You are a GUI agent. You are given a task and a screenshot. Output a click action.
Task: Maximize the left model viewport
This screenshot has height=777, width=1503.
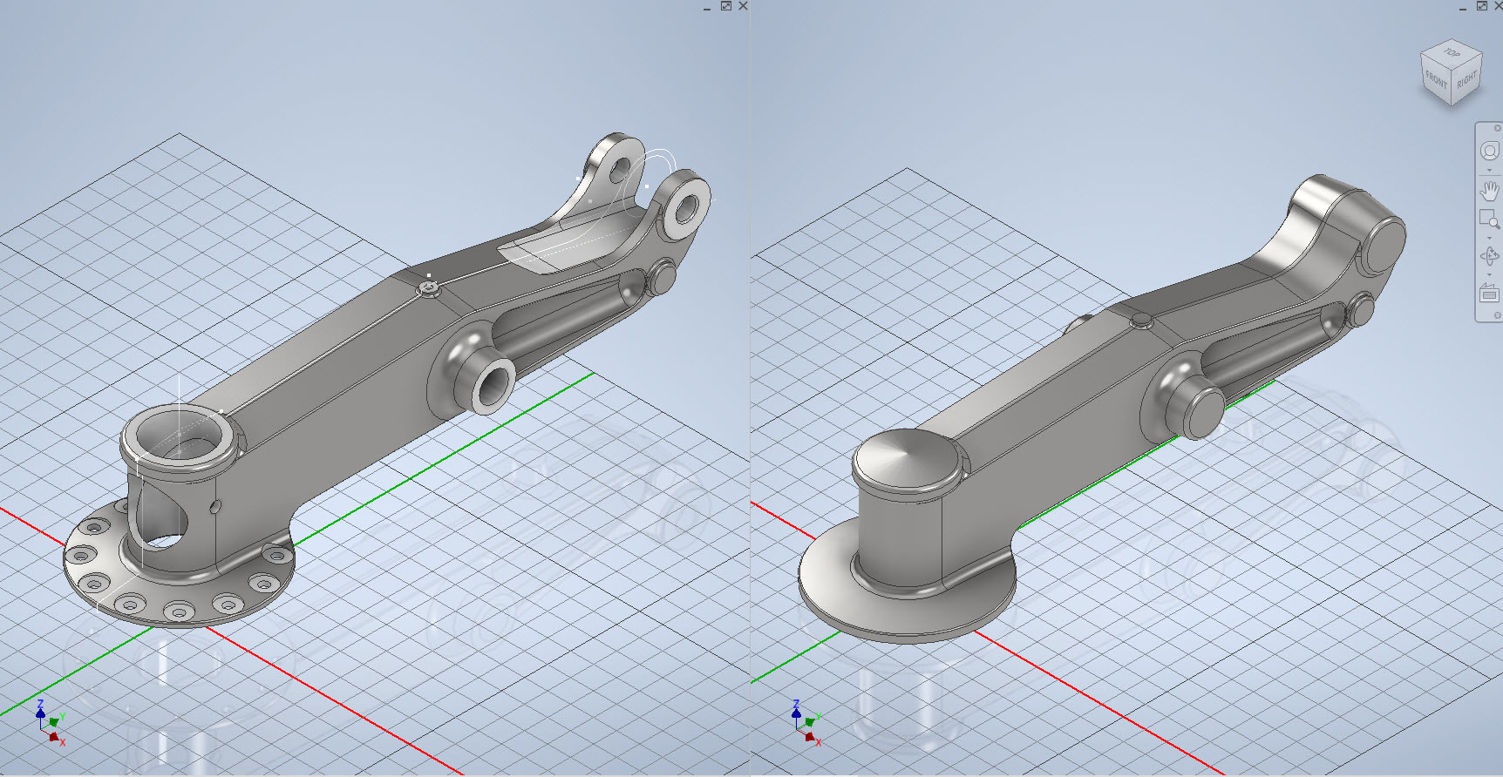coord(725,6)
